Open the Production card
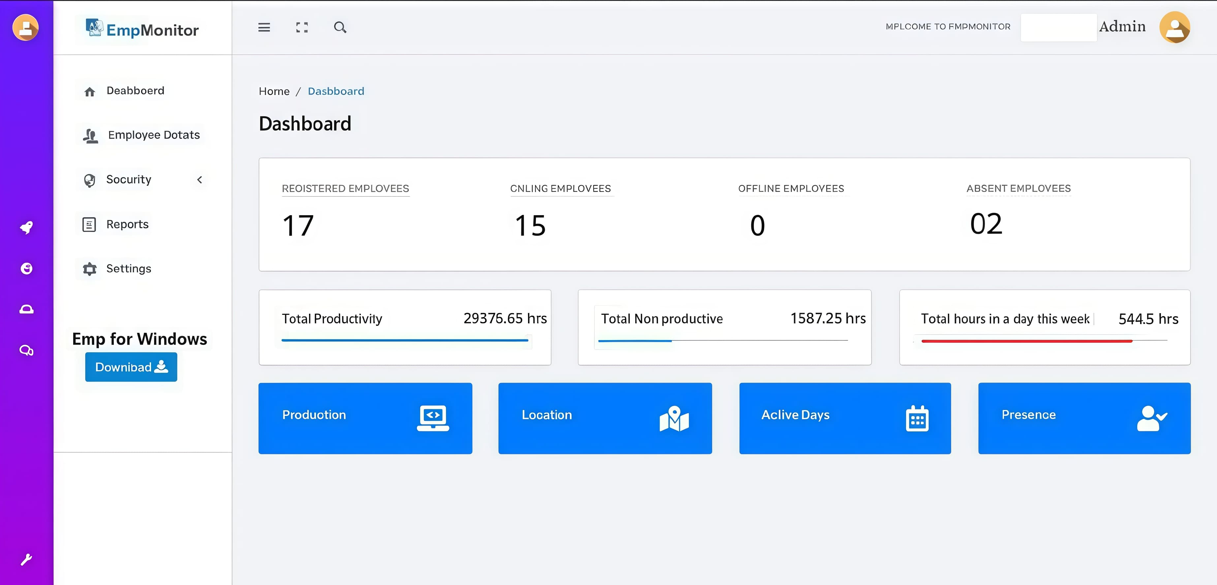Viewport: 1217px width, 585px height. [x=365, y=418]
